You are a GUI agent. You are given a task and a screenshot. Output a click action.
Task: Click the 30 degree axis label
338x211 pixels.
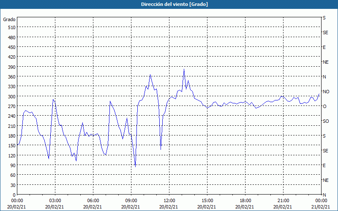click(13, 185)
